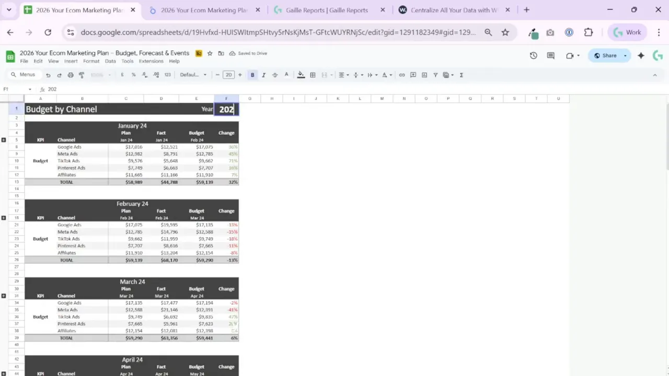
Task: Toggle bold formatting
Action: [252, 75]
